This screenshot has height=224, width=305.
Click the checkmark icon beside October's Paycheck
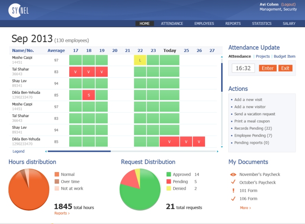pos(233,182)
